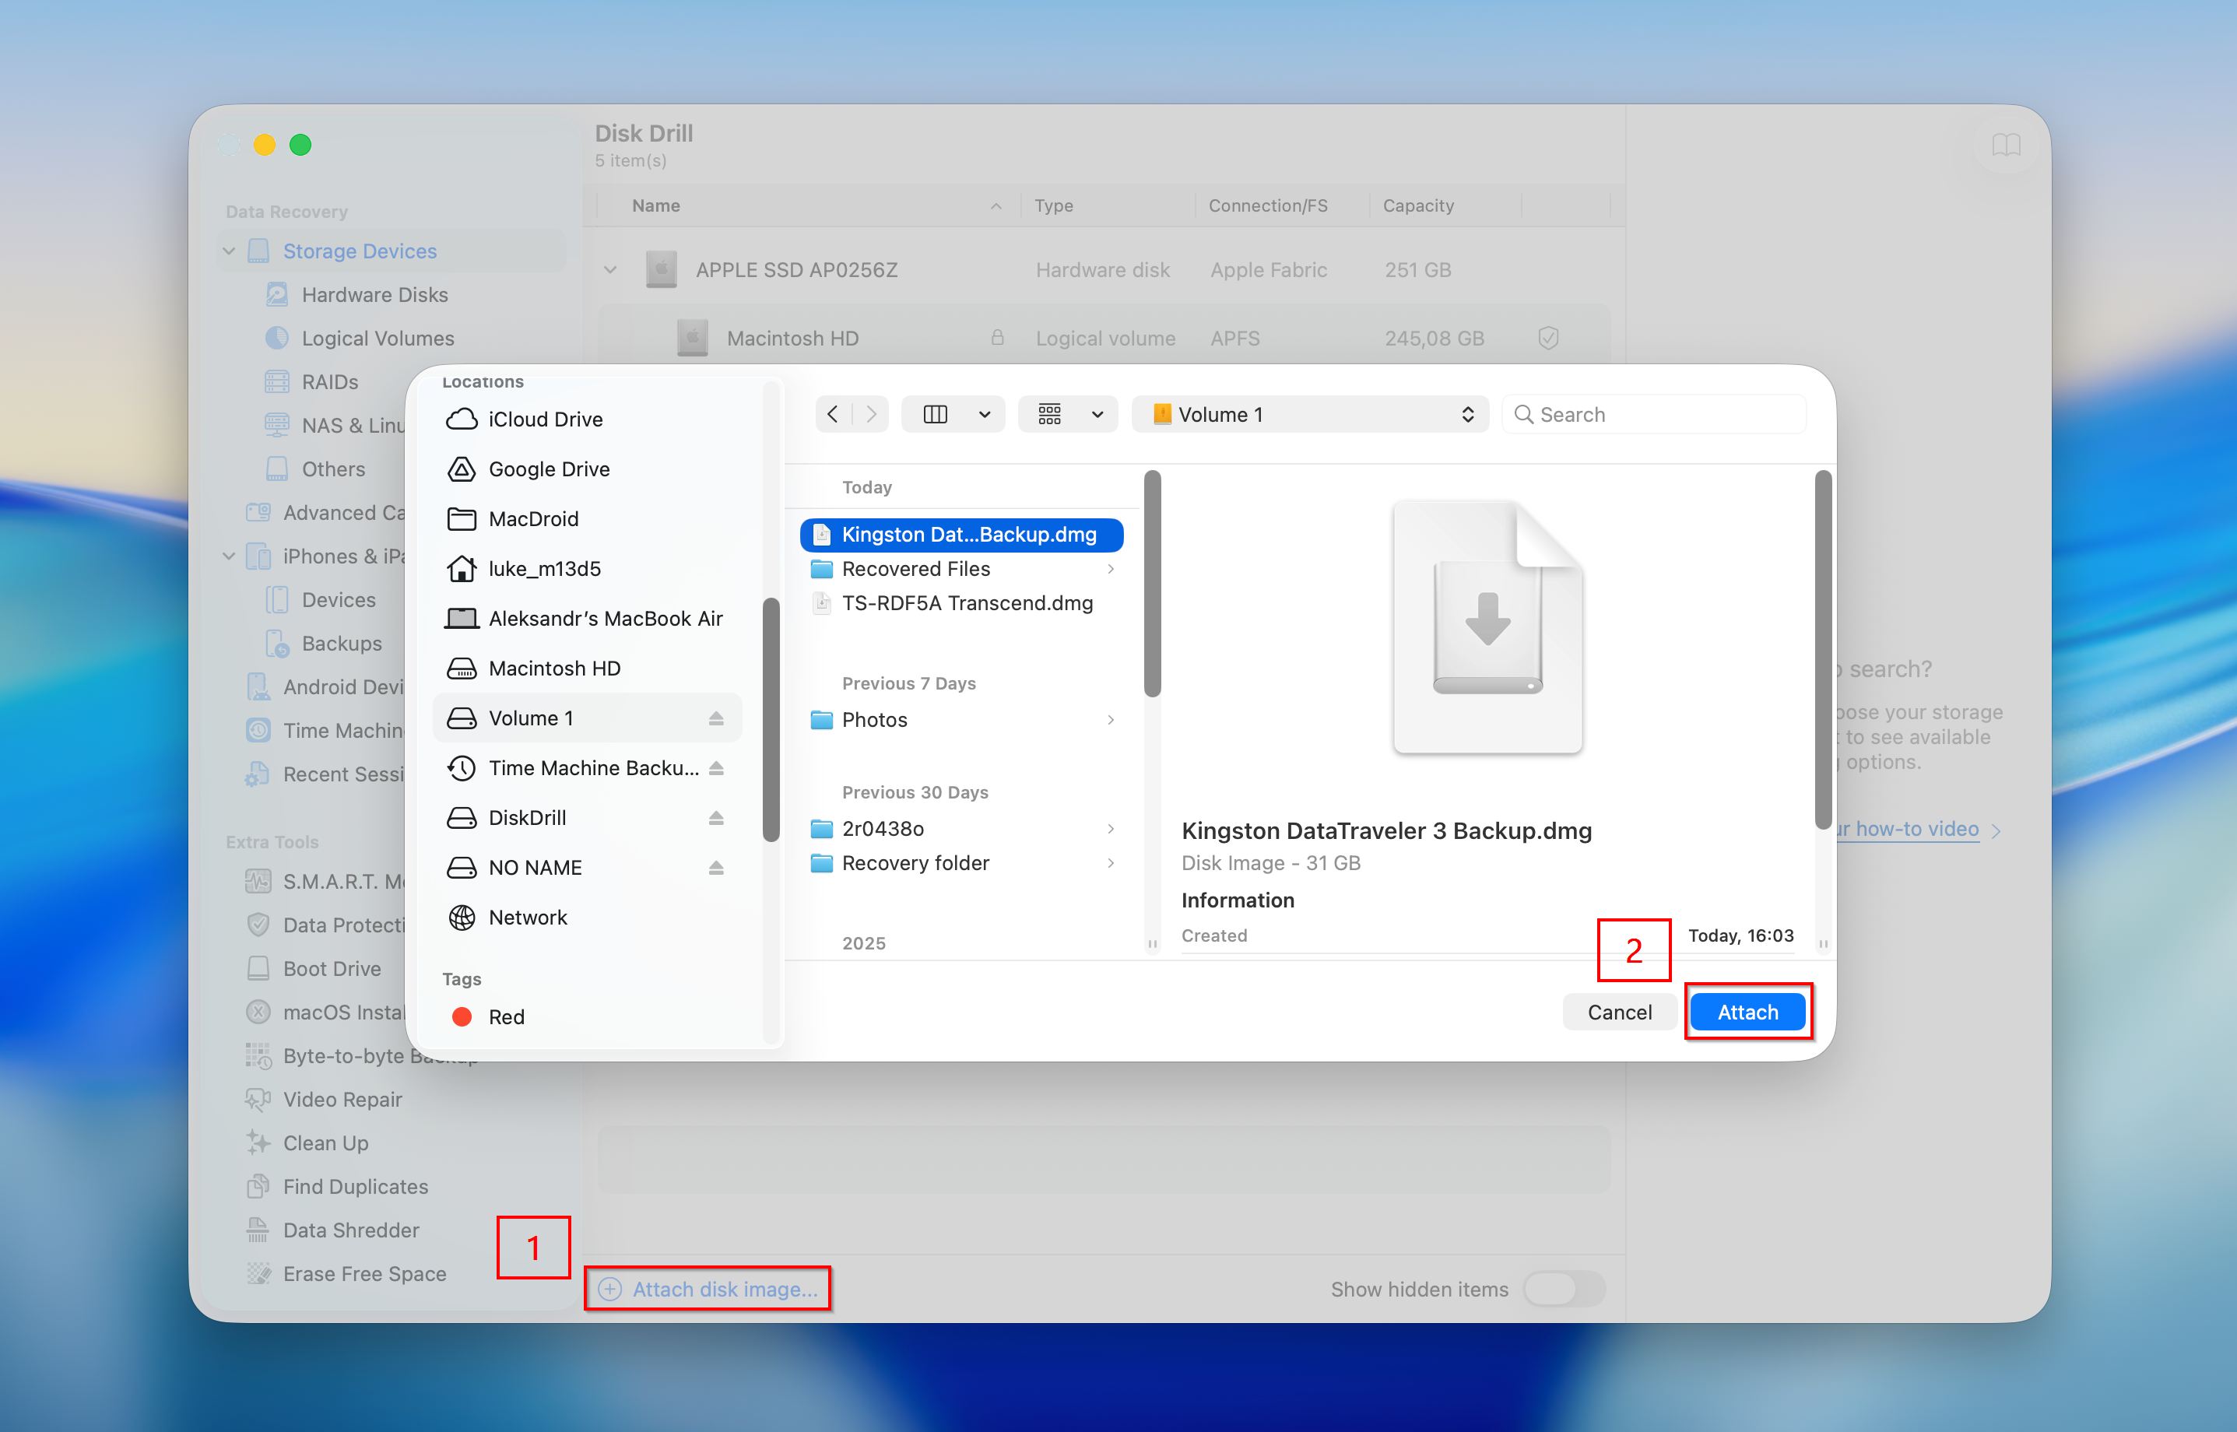Expand the Recovery folder chevron
Image resolution: width=2237 pixels, height=1432 pixels.
click(1110, 862)
